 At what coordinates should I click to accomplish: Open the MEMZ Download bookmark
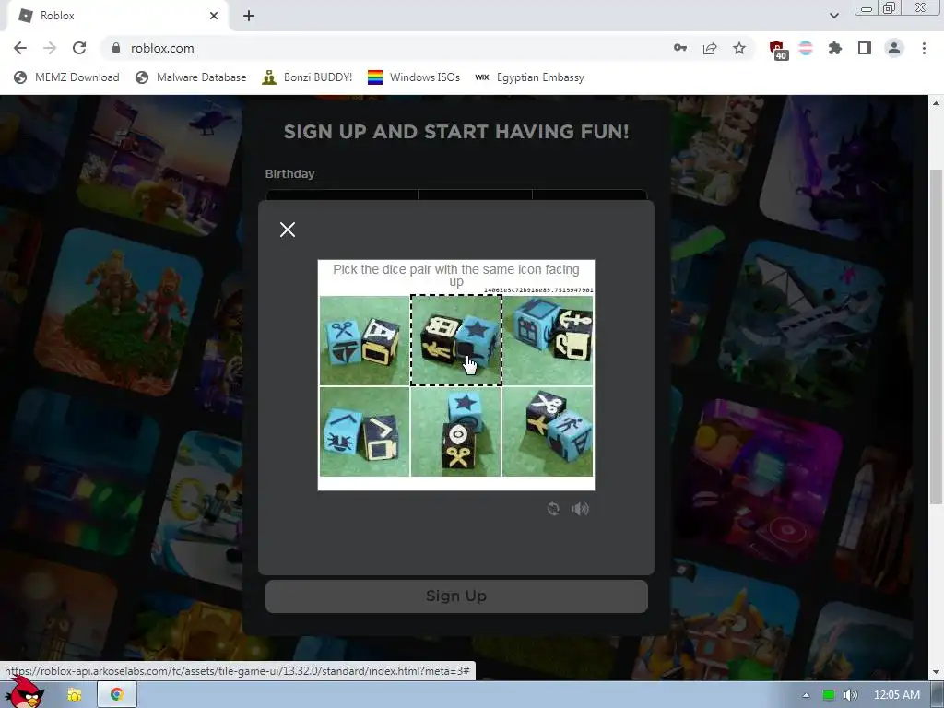(66, 77)
